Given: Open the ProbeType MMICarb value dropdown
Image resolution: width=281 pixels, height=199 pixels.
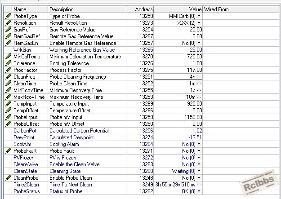Looking at the screenshot, I should point(199,16).
